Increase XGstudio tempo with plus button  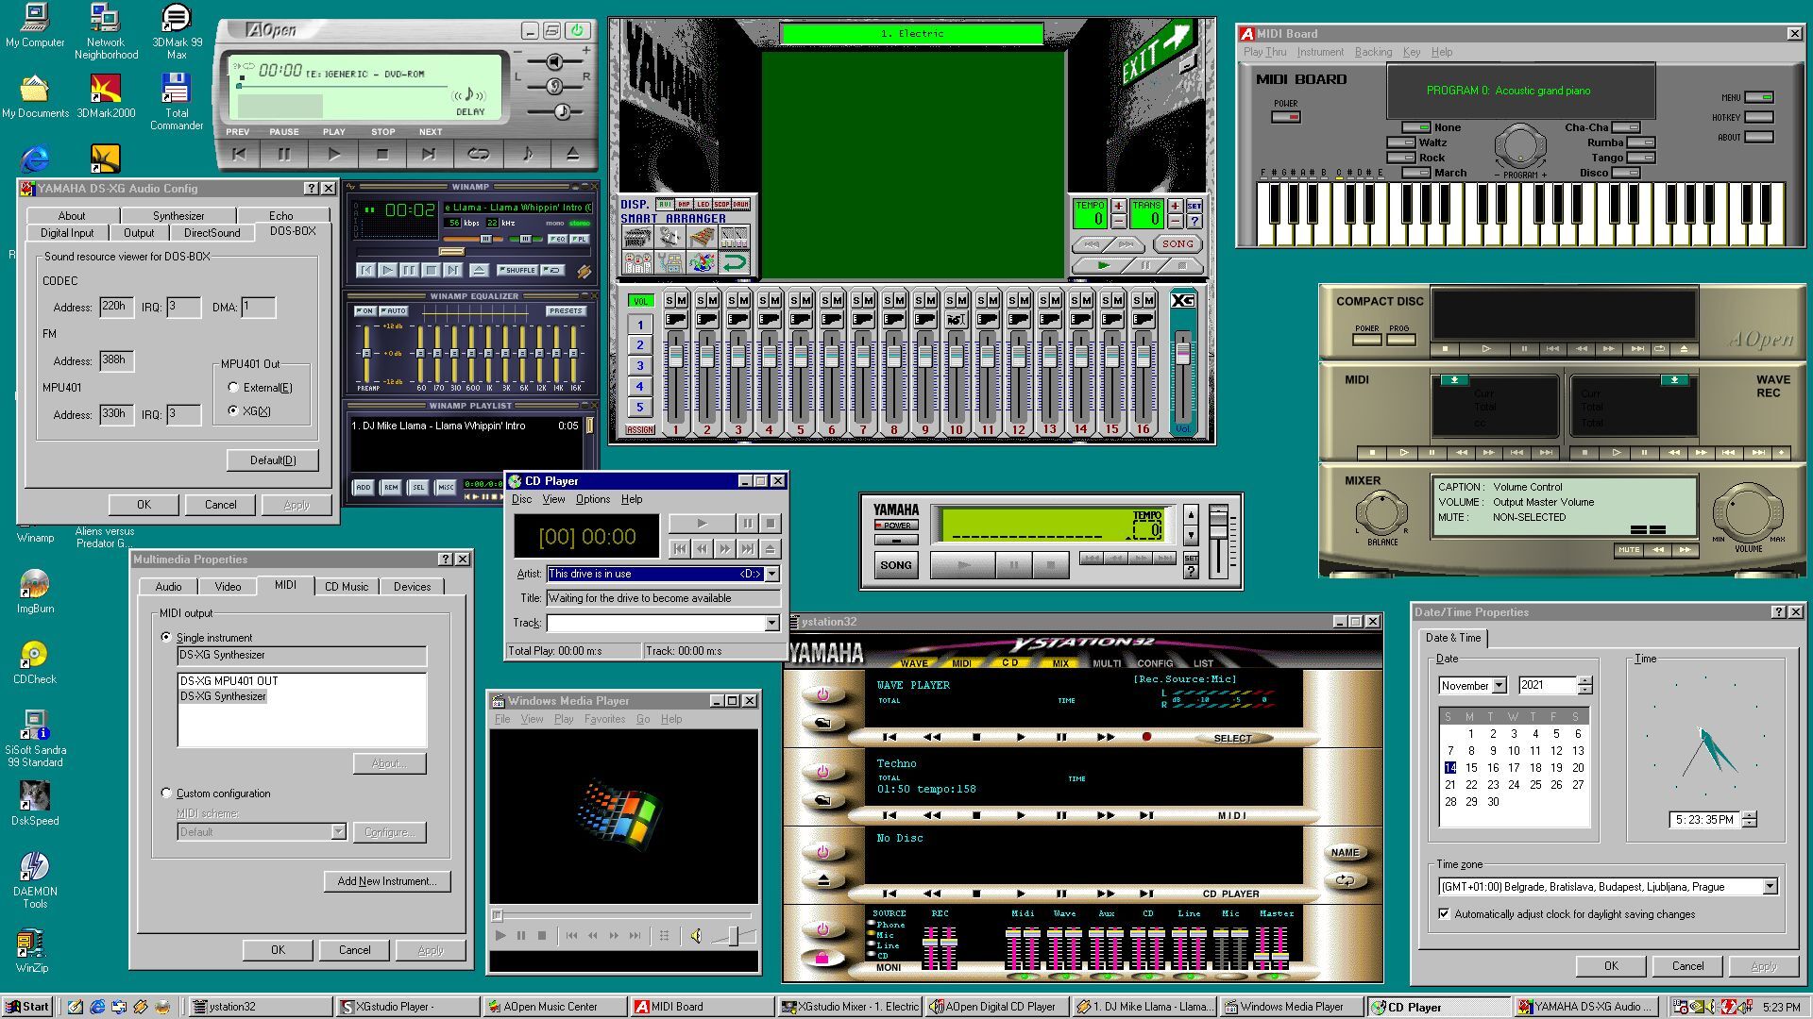coord(1118,206)
